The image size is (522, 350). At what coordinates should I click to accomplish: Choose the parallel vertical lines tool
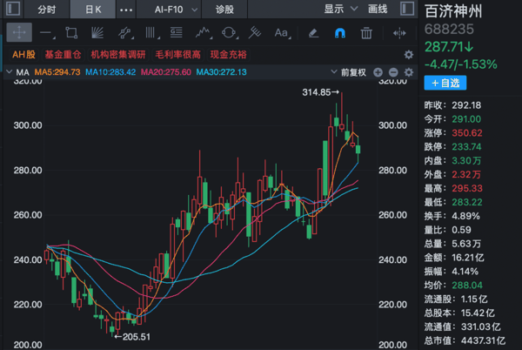[x=151, y=33]
